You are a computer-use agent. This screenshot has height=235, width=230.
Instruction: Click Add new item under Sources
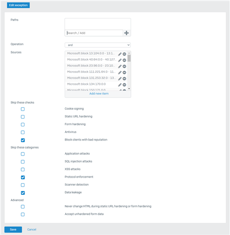[x=99, y=94]
